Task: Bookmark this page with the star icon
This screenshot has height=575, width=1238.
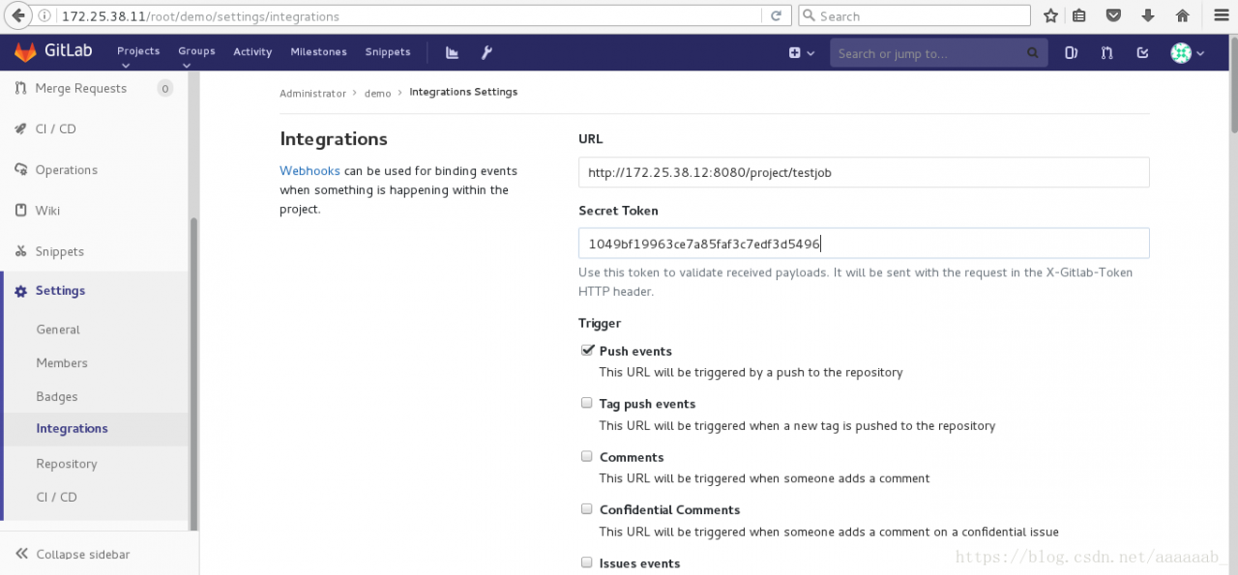Action: point(1050,15)
